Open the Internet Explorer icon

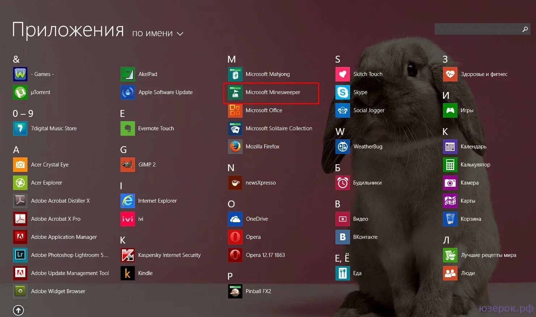click(x=128, y=201)
